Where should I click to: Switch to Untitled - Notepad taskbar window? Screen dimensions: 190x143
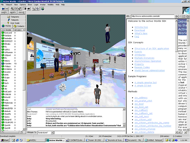click(x=153, y=140)
